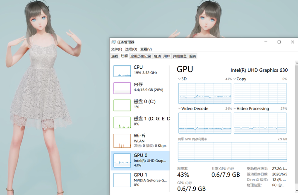The height and width of the screenshot is (195, 298).
Task: Open the 文件(F) menu
Action: click(116, 49)
